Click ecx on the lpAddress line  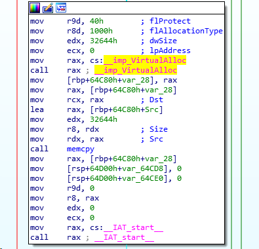tap(73, 50)
